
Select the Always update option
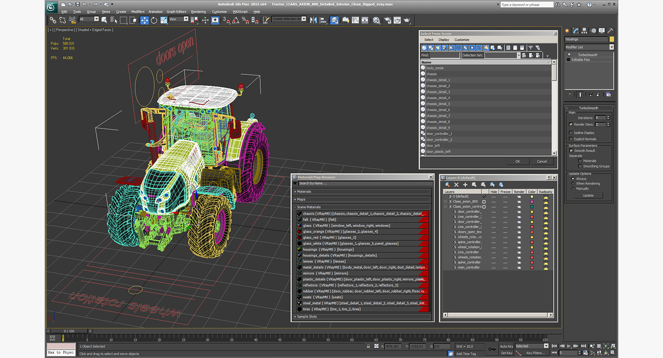(x=573, y=179)
